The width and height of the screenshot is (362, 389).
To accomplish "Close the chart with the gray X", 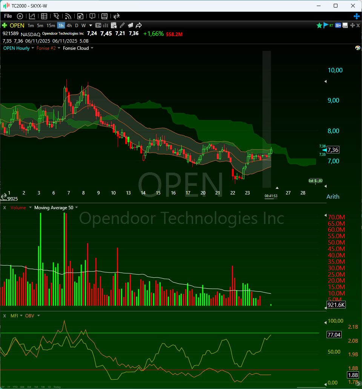I will [x=358, y=25].
